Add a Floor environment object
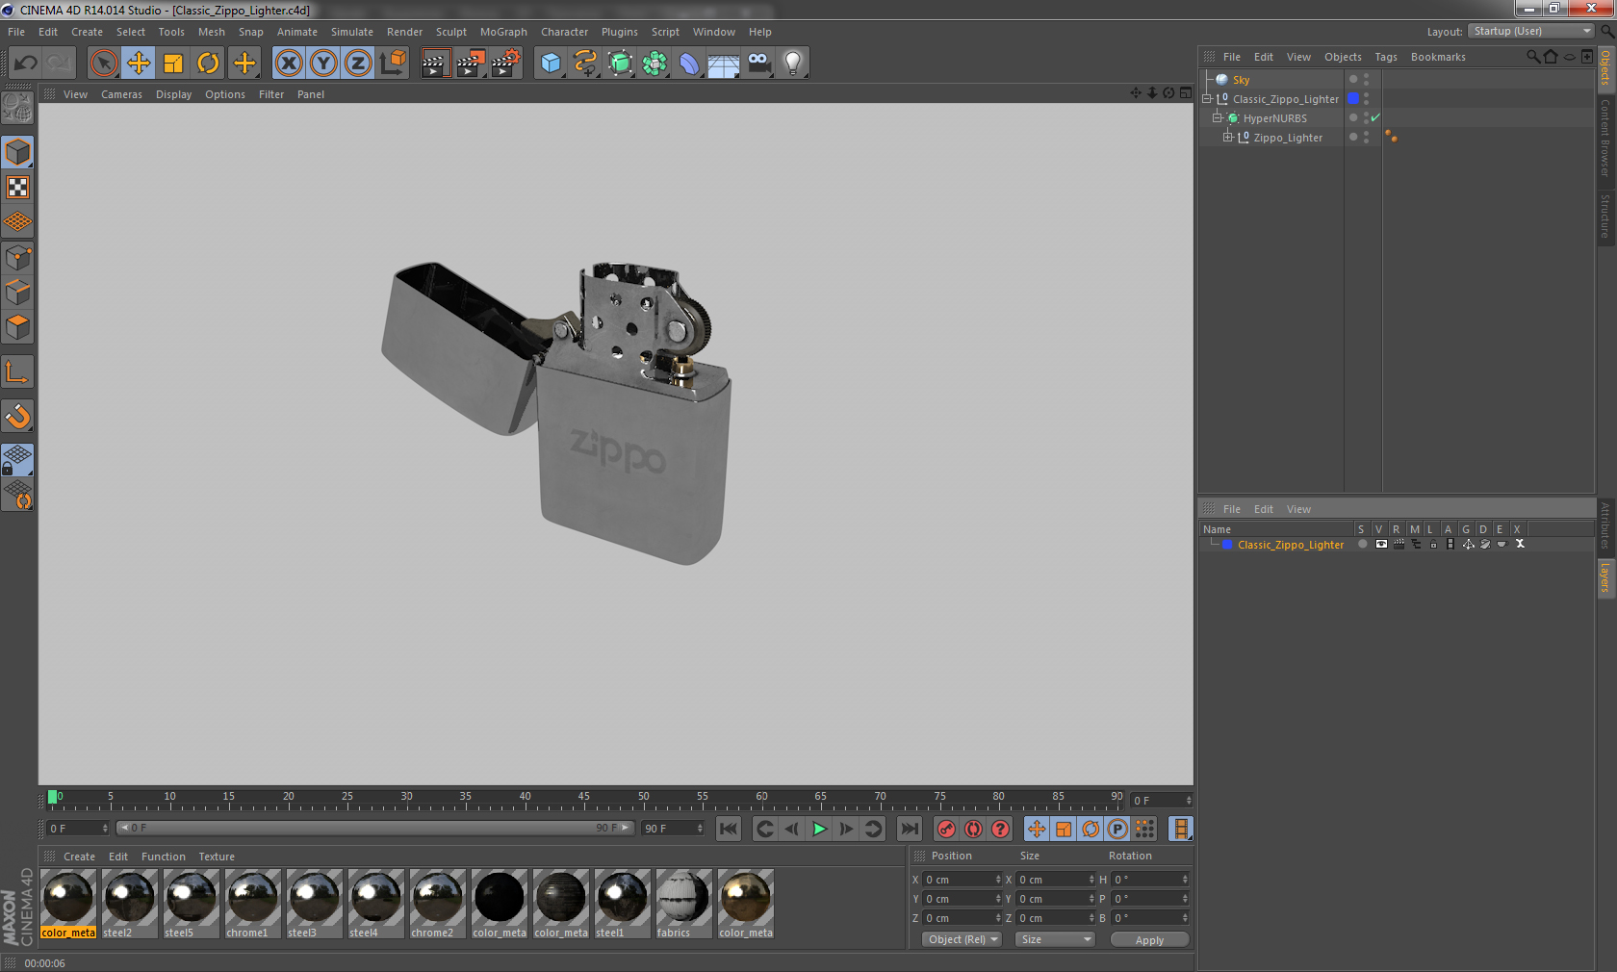 click(x=724, y=64)
